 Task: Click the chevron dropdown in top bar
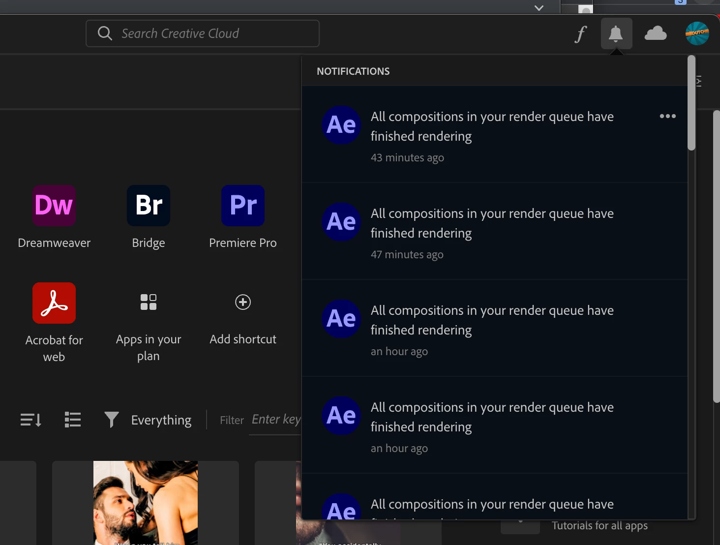pyautogui.click(x=539, y=8)
